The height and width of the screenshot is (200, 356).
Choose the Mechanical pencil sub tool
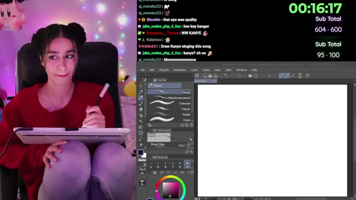tap(169, 98)
